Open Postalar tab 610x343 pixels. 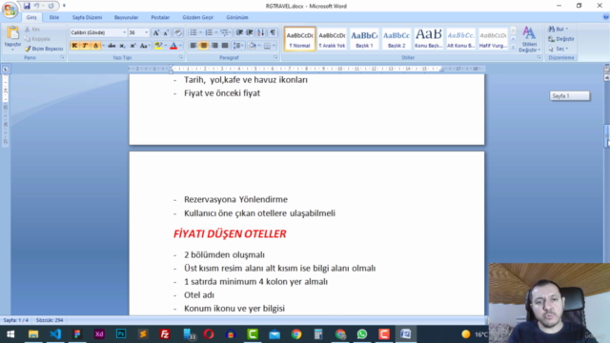[x=160, y=17]
